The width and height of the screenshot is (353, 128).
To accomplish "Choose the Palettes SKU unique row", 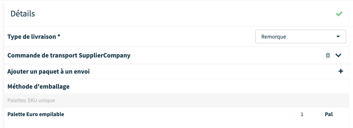I will (x=176, y=100).
